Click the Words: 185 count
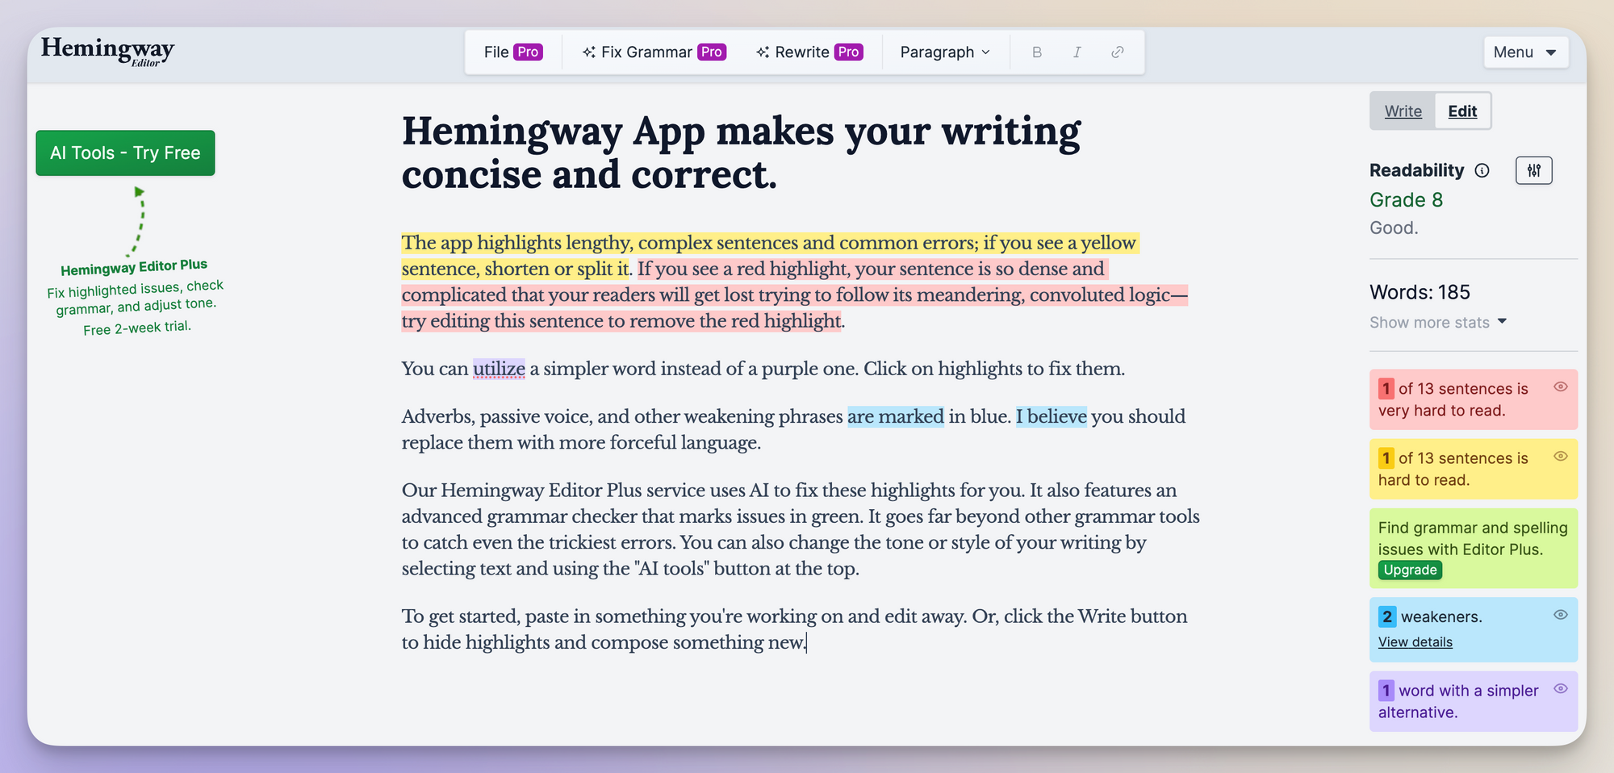 1420,292
